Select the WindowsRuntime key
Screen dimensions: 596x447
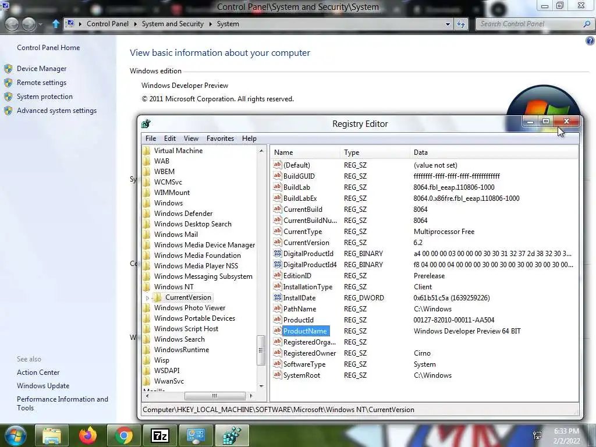pos(182,350)
